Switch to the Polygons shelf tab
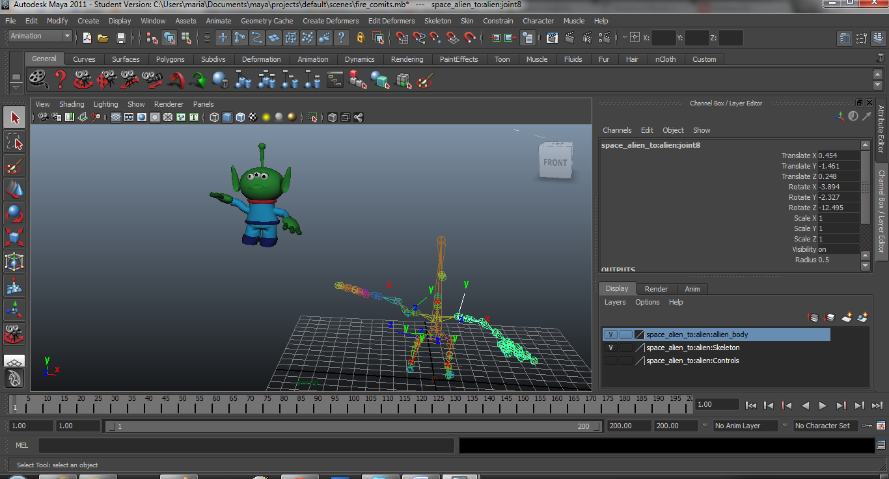Viewport: 889px width, 479px height. tap(170, 59)
